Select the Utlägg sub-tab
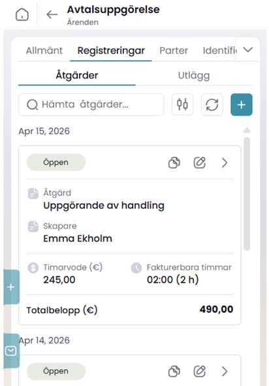This screenshot has height=386, width=269. click(x=194, y=75)
